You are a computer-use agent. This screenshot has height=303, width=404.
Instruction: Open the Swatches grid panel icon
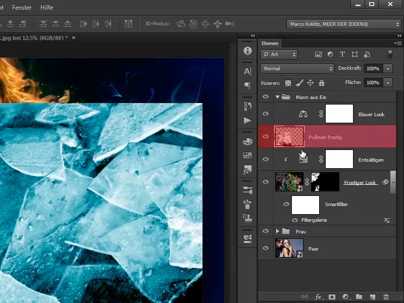(247, 155)
